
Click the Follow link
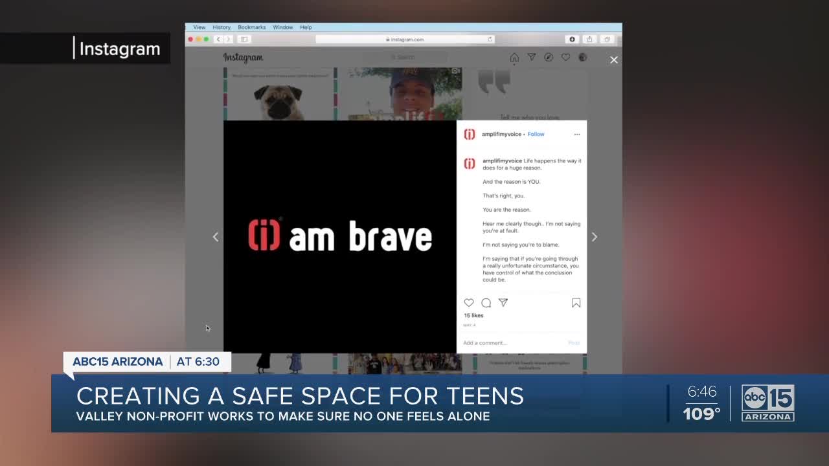536,134
